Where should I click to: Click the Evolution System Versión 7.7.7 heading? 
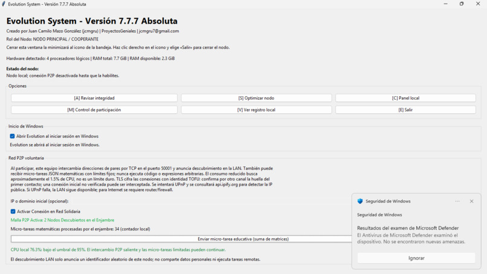coord(92,21)
